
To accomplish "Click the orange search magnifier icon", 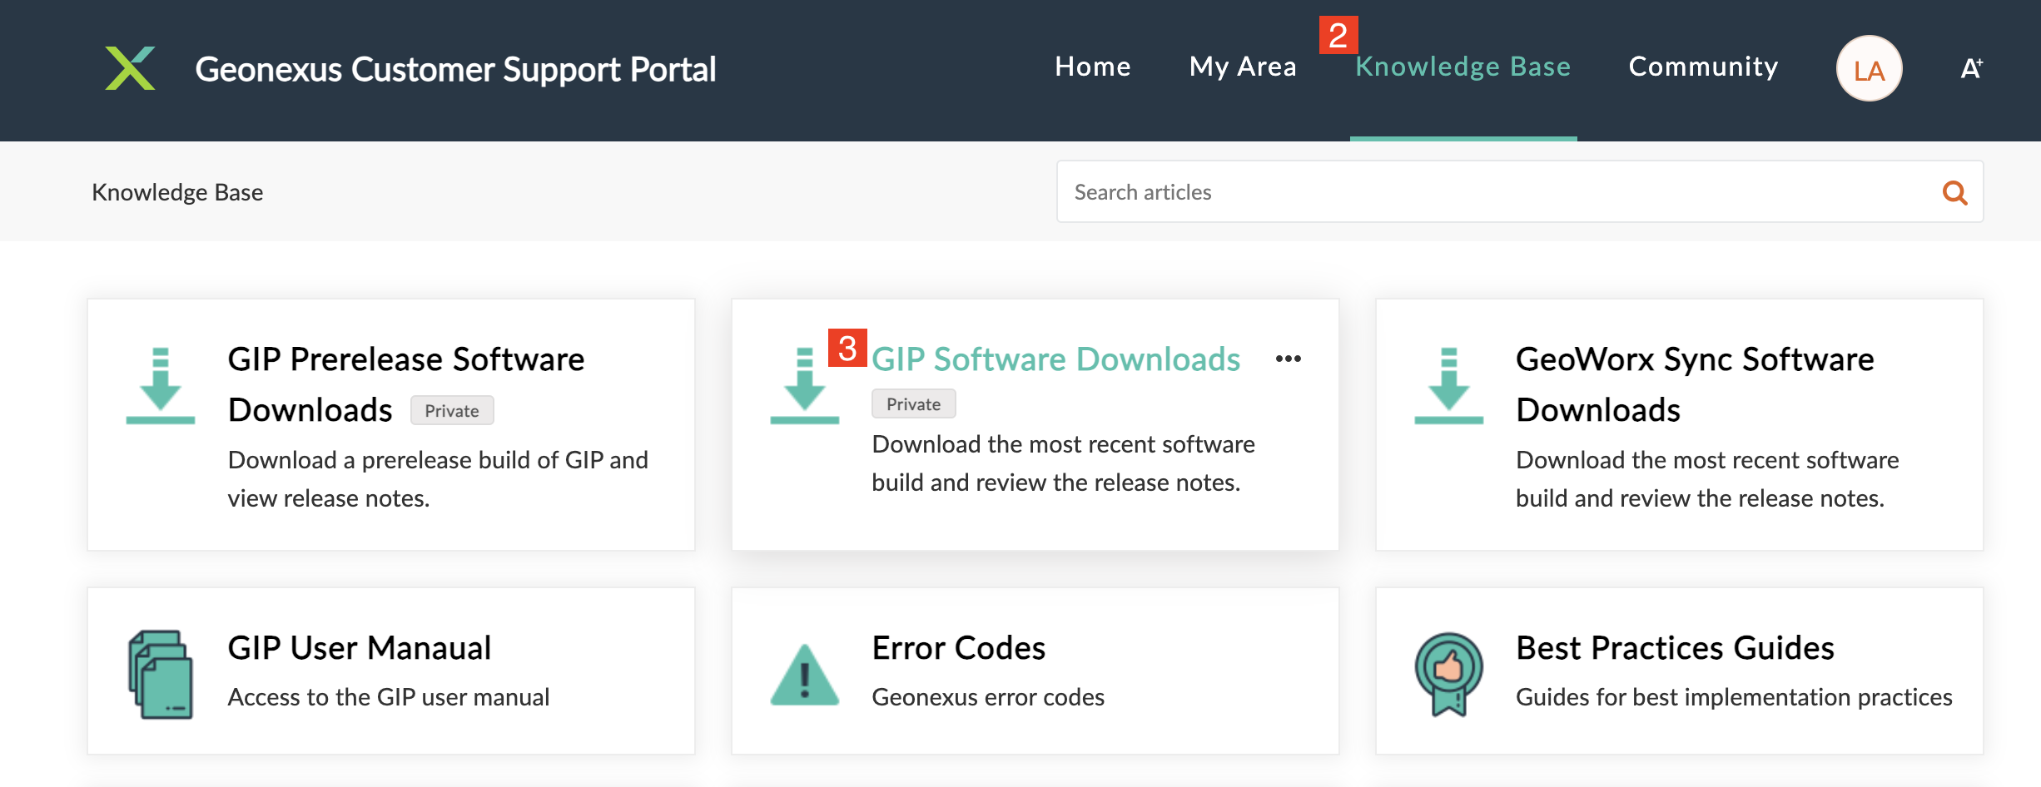I will coord(1954,192).
